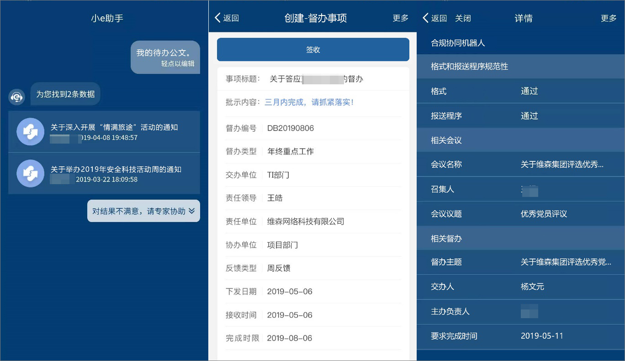Select the 格式和报送程序规范性 section header

pyautogui.click(x=521, y=67)
